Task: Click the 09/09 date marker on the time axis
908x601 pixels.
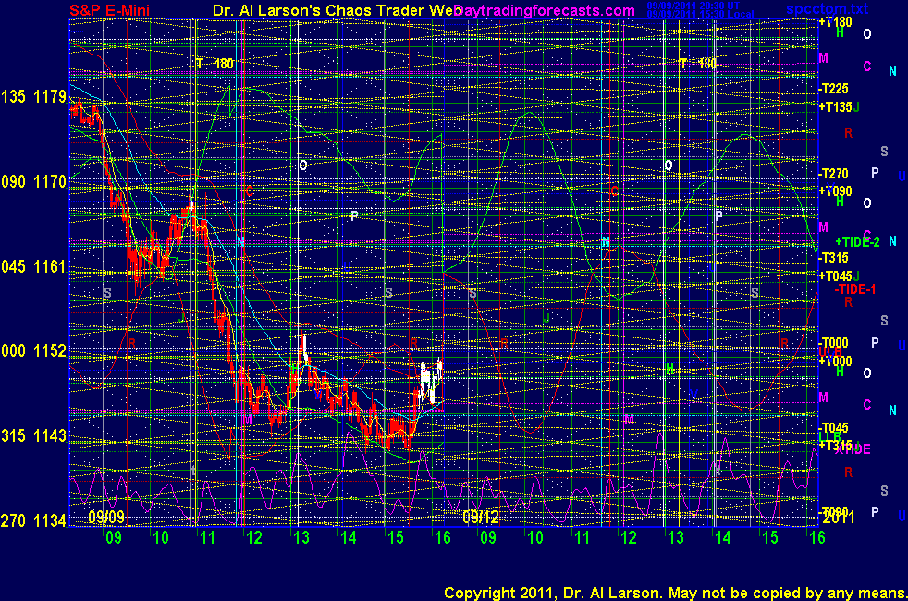Action: click(x=104, y=516)
